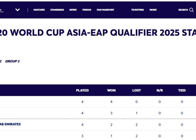Viewport: 196px width, 140px height.
Task: Click the Search label
Action: coord(183,10)
